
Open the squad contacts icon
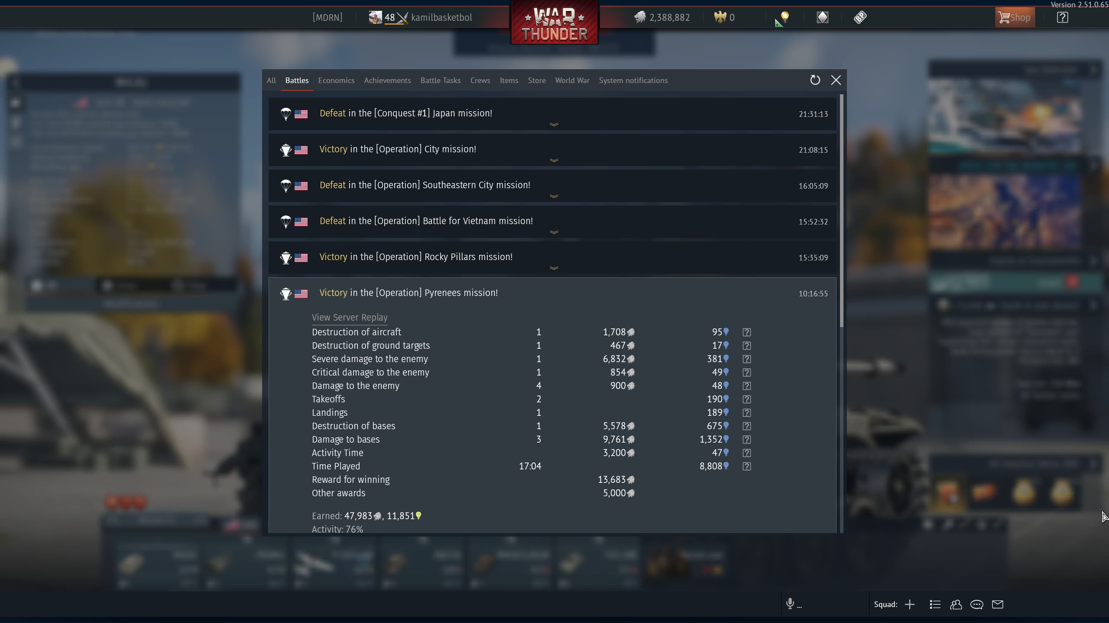956,604
